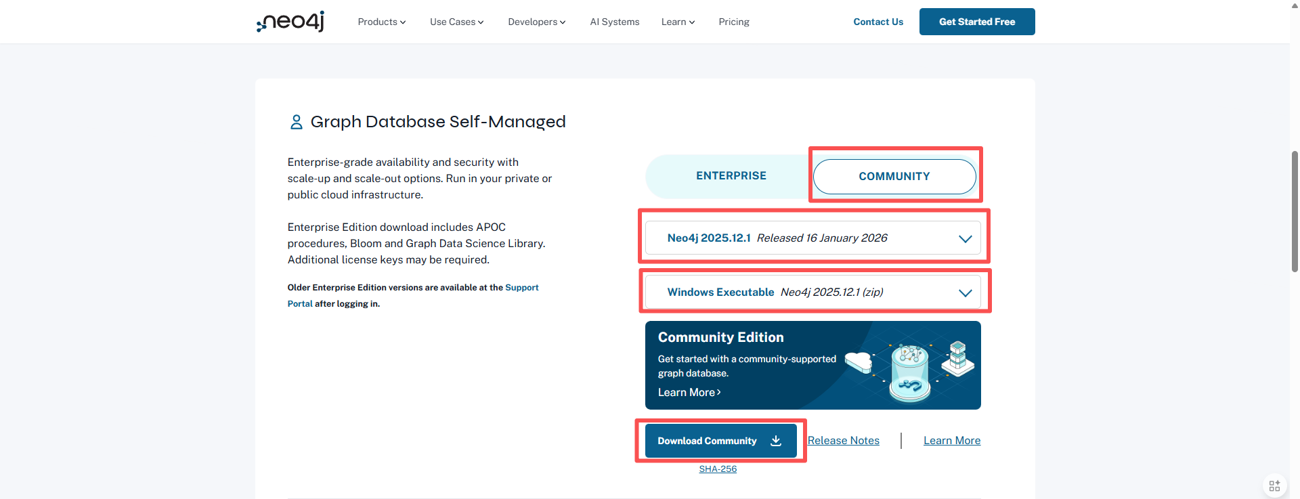Open the Support Portal link
The width and height of the screenshot is (1300, 499).
tap(521, 288)
